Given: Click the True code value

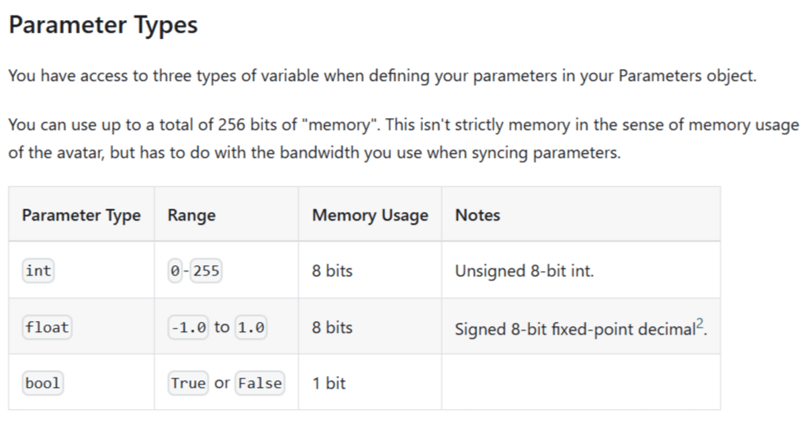Looking at the screenshot, I should pos(188,383).
